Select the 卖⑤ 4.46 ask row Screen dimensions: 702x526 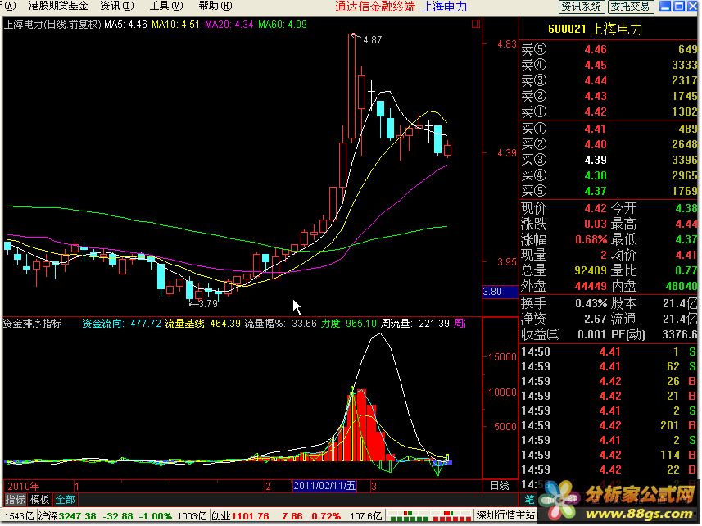[609, 49]
